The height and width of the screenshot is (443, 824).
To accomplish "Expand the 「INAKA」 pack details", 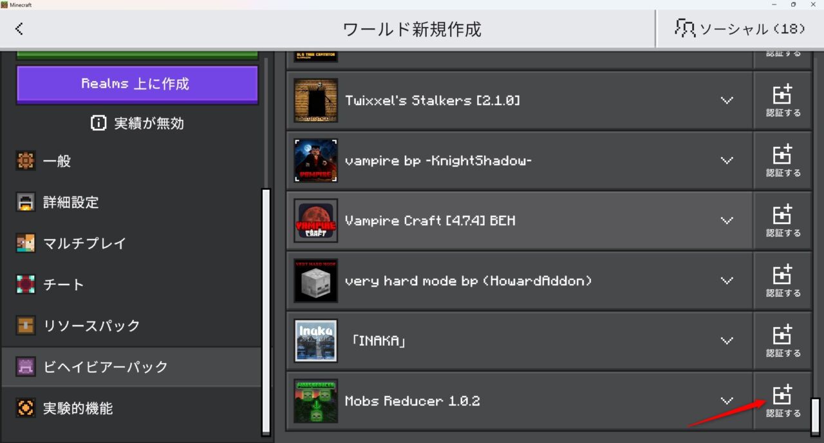I will click(x=727, y=341).
